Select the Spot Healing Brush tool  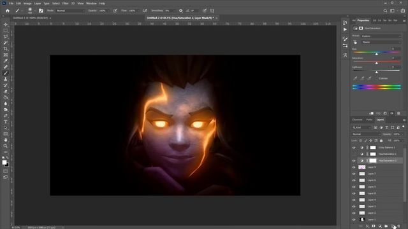pos(6,67)
